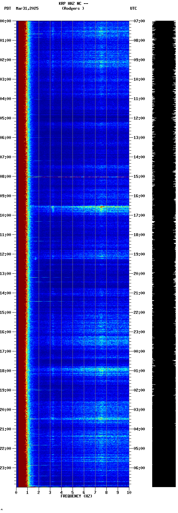Click the '17:00' UTC time label
The image size is (178, 513).
click(139, 215)
